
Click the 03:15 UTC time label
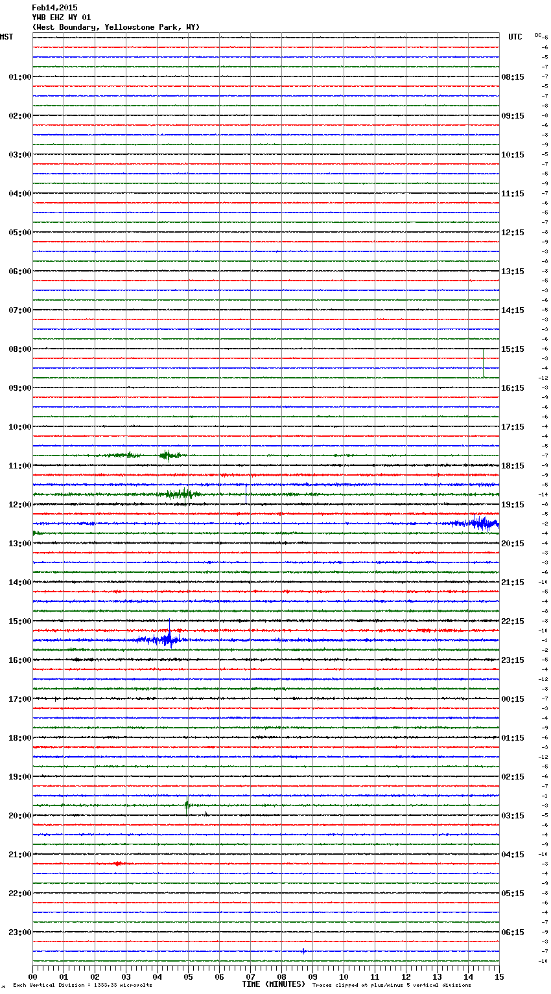[513, 816]
